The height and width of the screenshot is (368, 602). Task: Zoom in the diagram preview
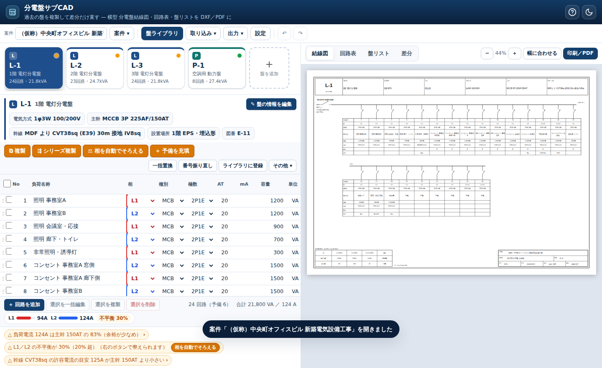coord(515,54)
